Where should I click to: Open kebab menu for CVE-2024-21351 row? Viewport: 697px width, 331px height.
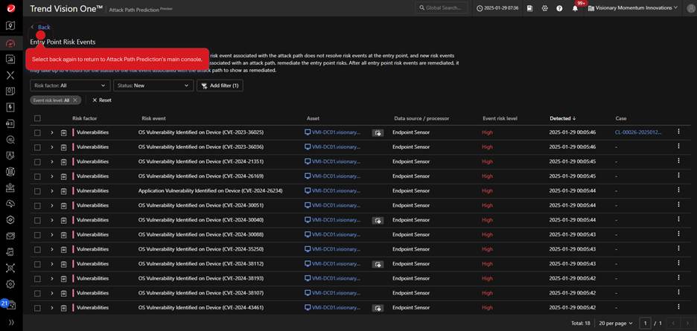pos(678,161)
